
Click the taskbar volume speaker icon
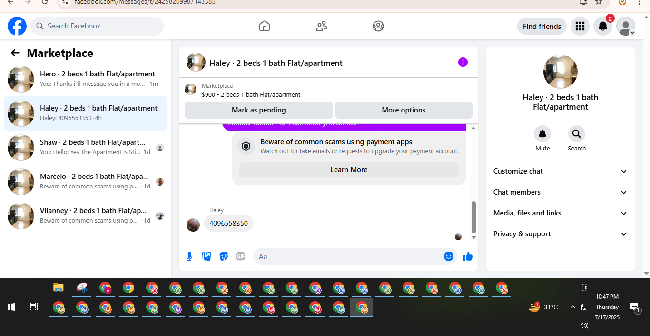coord(584,326)
